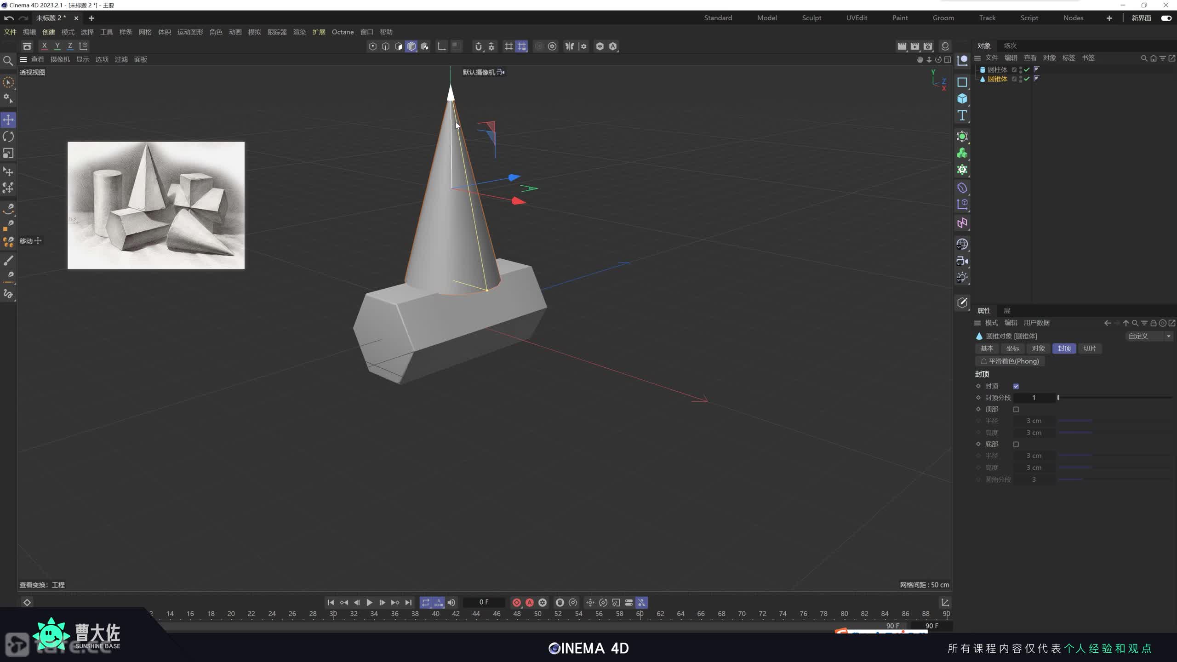This screenshot has width=1177, height=662.
Task: Select the Rotate tool
Action: [x=8, y=137]
